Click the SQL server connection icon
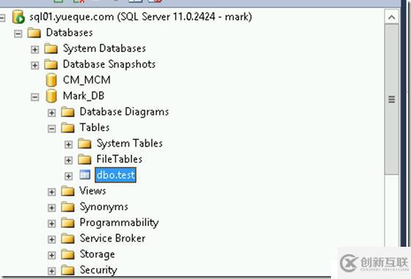The width and height of the screenshot is (411, 279). (18, 17)
